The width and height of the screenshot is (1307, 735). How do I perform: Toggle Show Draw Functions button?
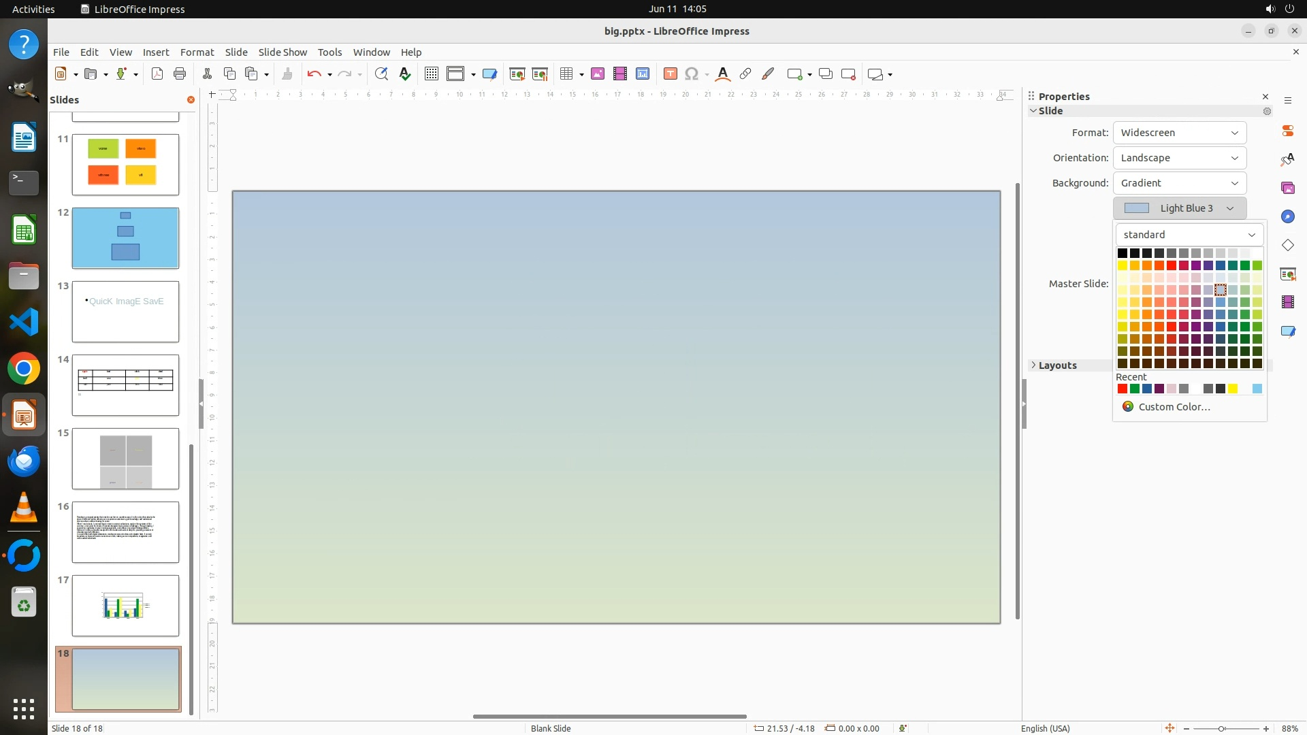(x=768, y=74)
